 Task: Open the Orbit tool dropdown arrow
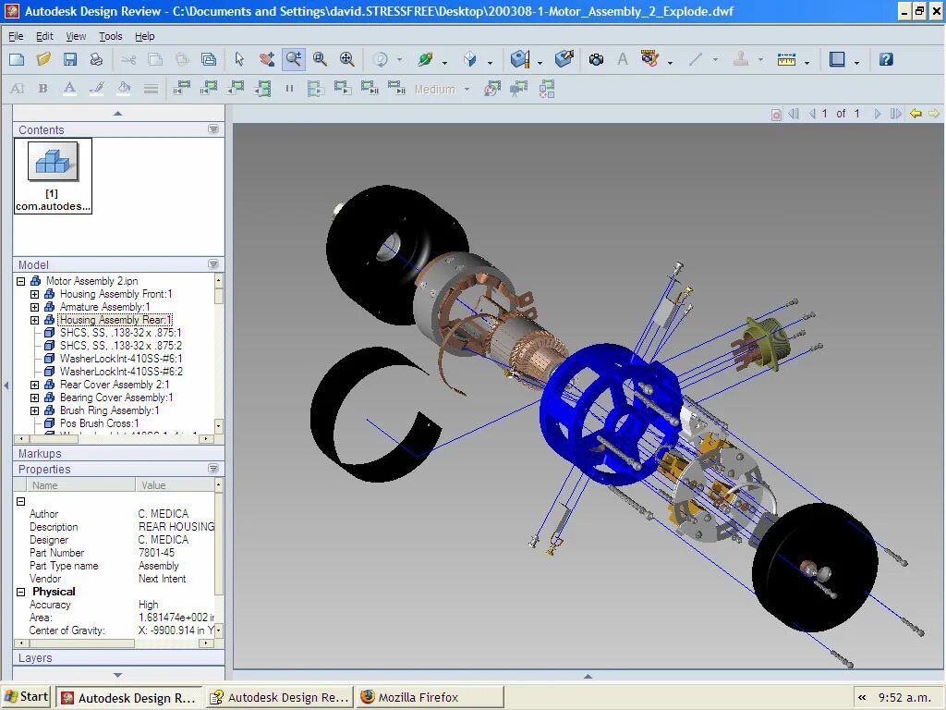click(444, 62)
